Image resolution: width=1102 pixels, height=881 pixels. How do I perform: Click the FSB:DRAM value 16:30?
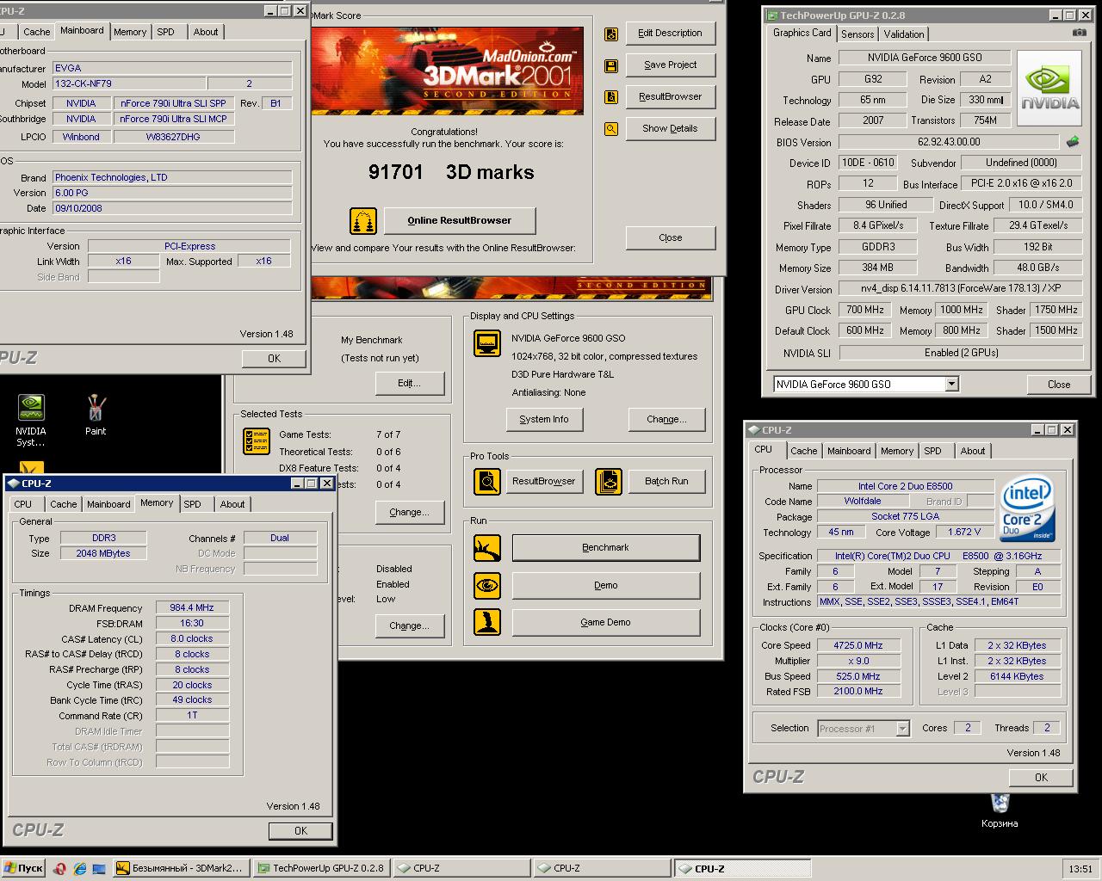pyautogui.click(x=192, y=623)
